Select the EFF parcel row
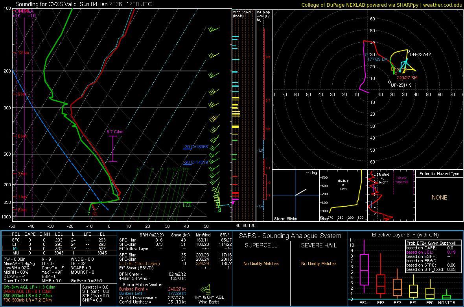464x307 pixels. click(x=59, y=244)
